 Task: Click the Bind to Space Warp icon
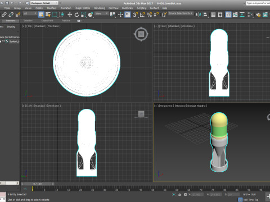18,15
